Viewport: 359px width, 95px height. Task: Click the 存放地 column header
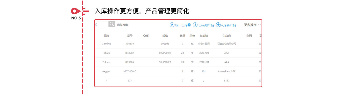[x=204, y=36]
